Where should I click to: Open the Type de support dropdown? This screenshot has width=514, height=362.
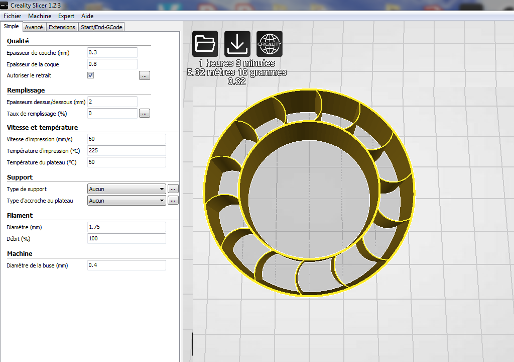tap(125, 189)
